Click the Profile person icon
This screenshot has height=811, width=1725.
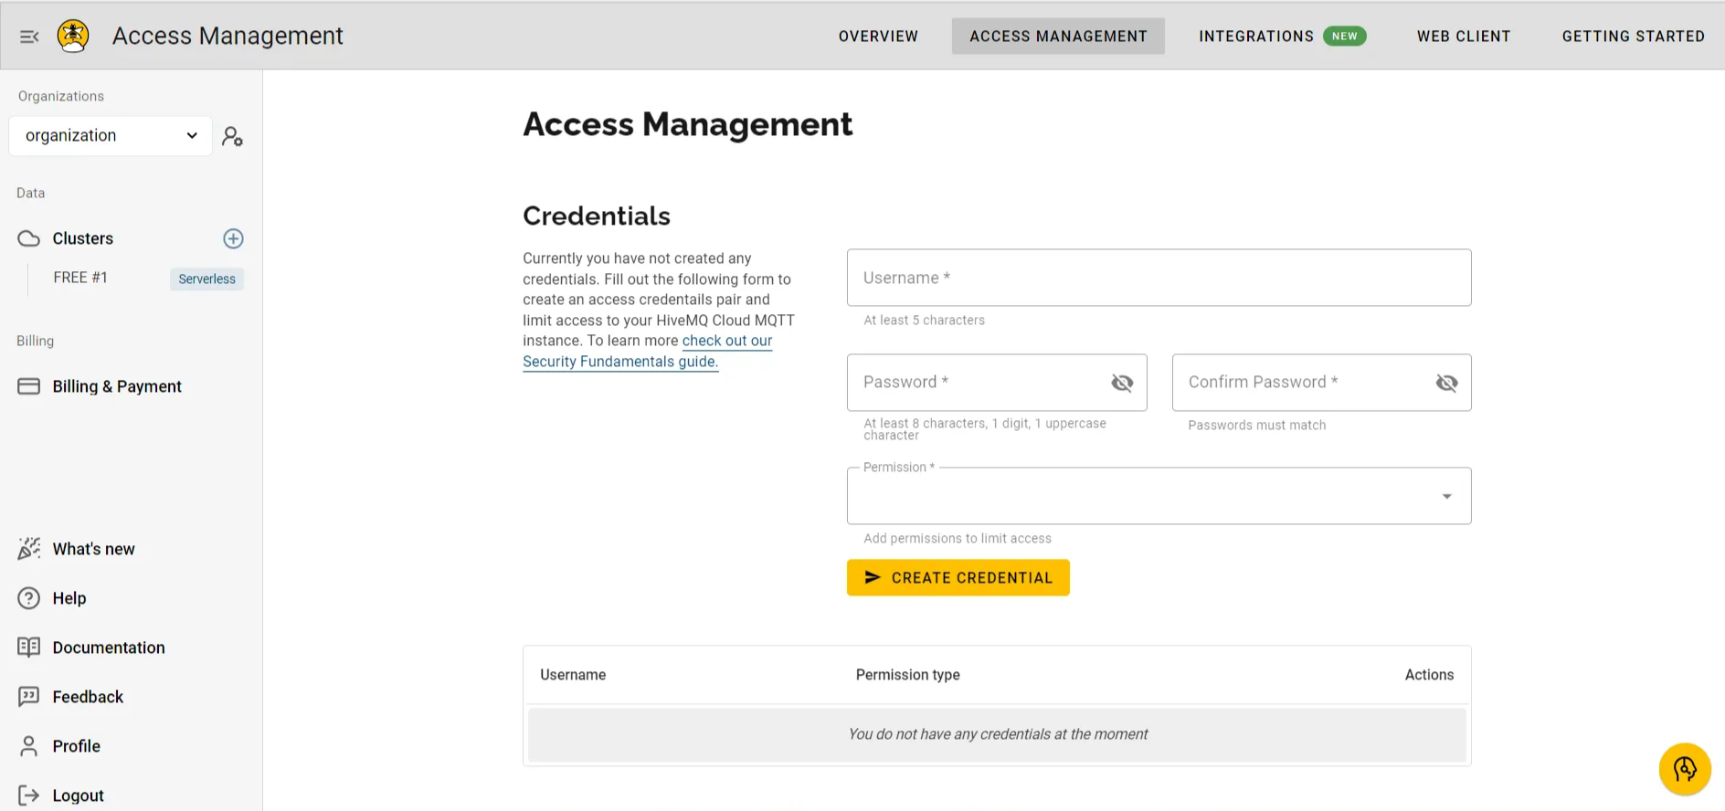tap(29, 746)
